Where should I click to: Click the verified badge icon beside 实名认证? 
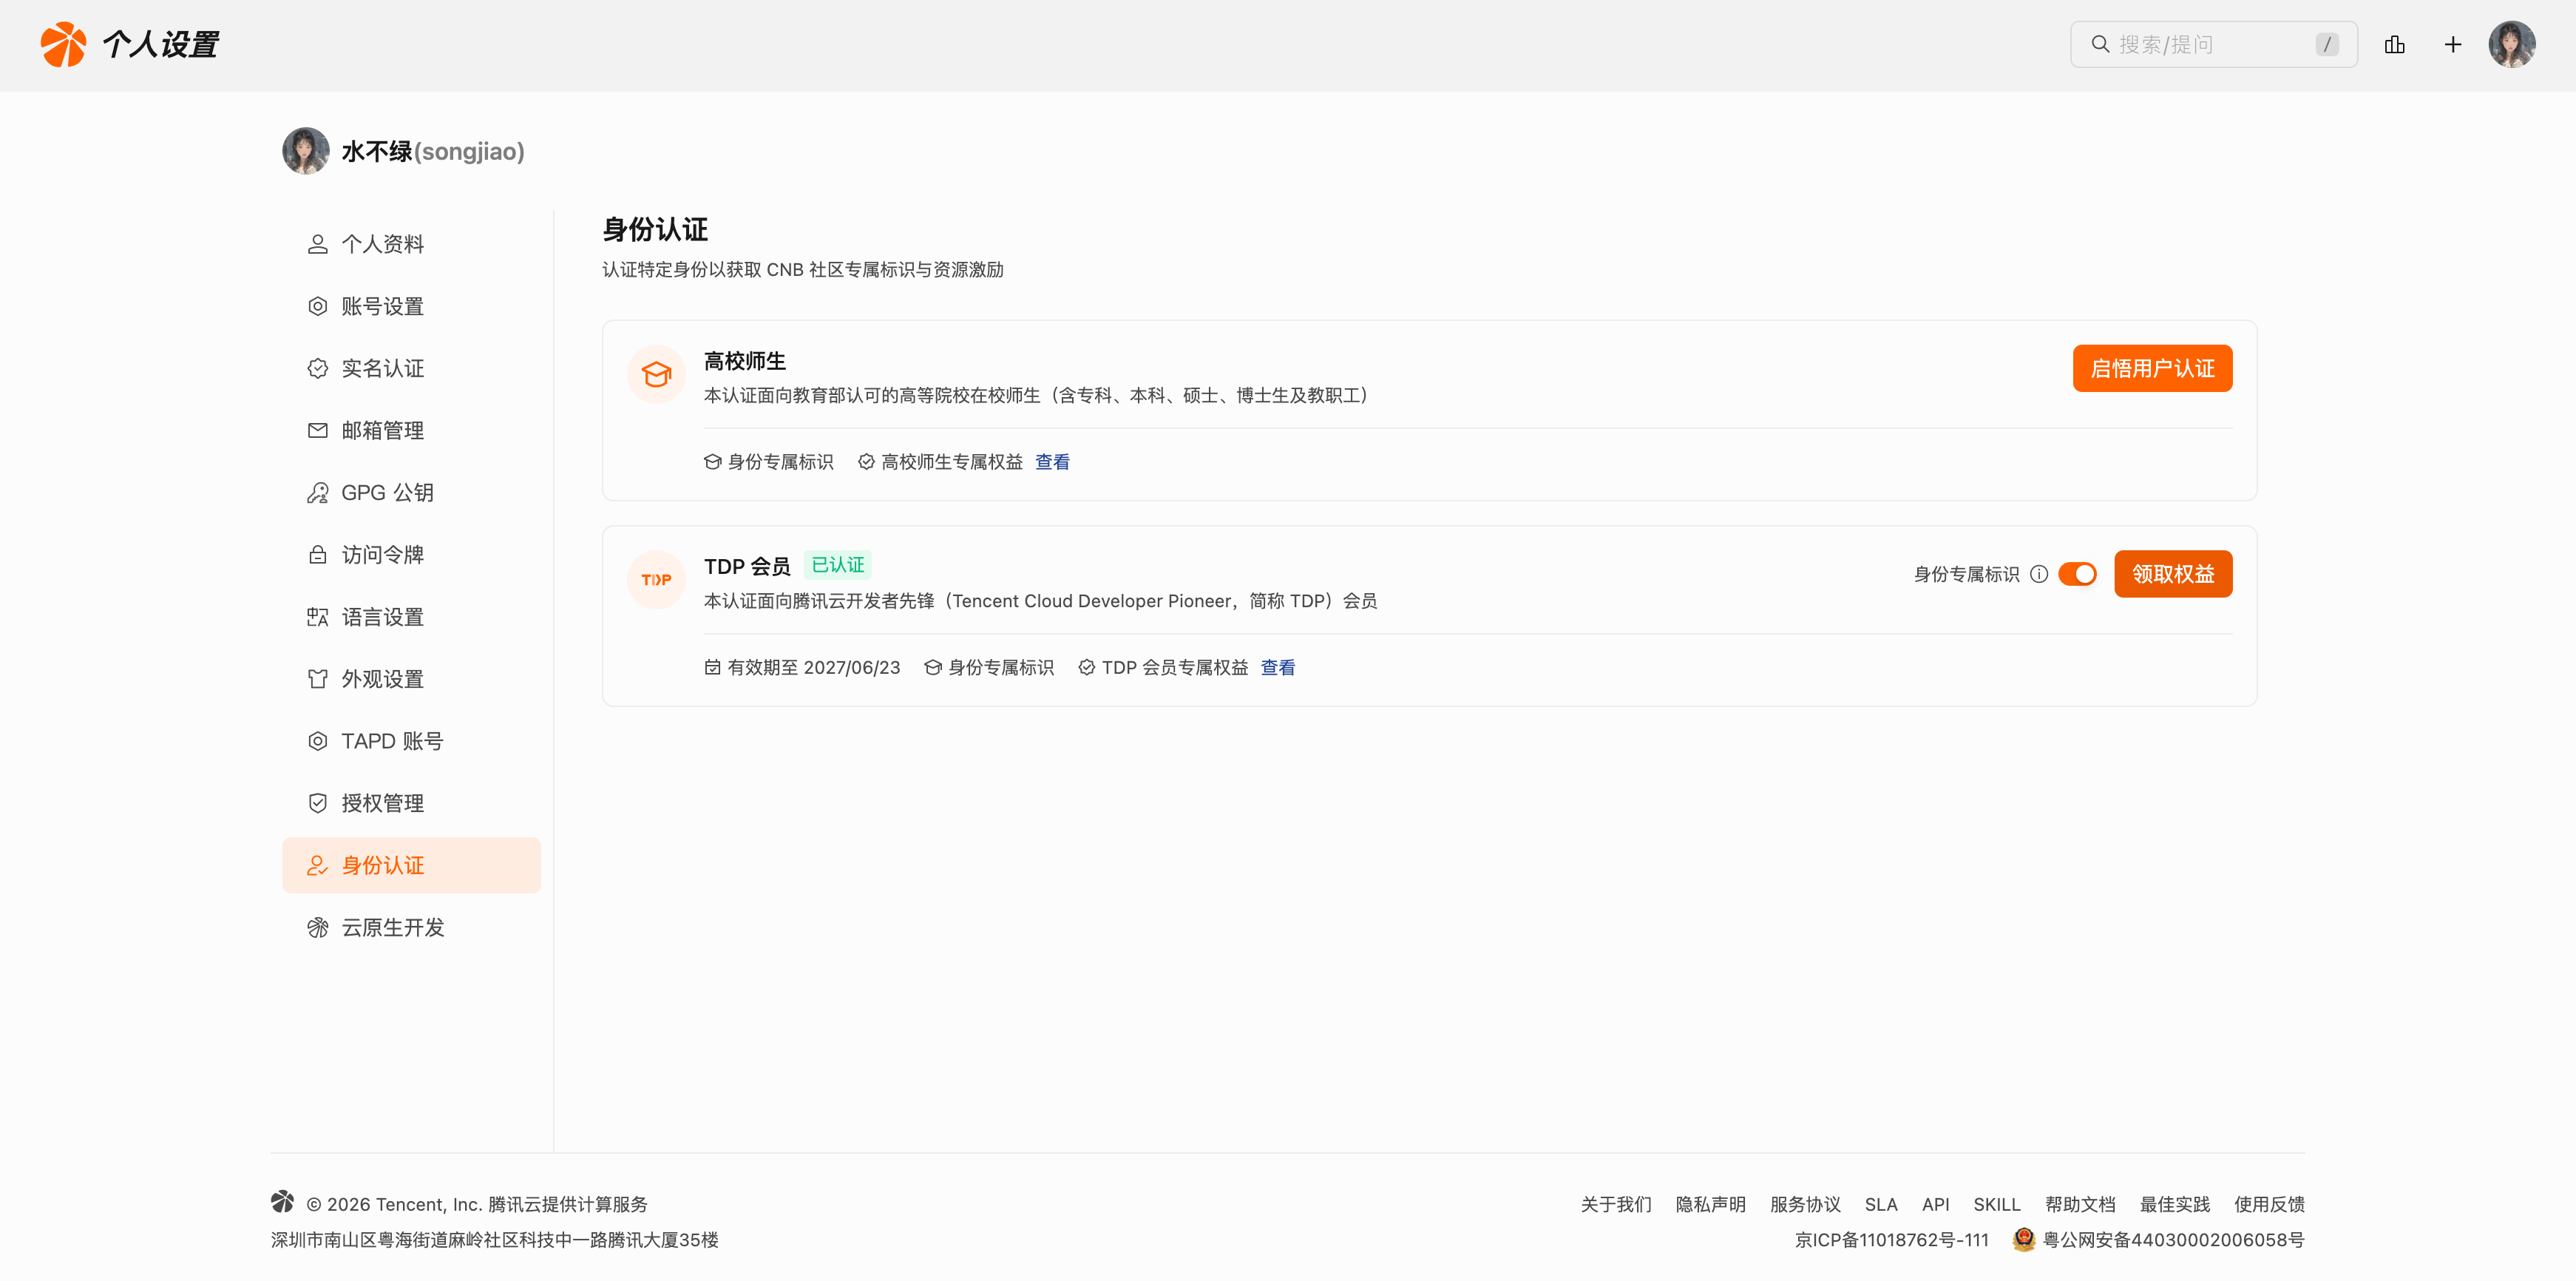pos(318,368)
